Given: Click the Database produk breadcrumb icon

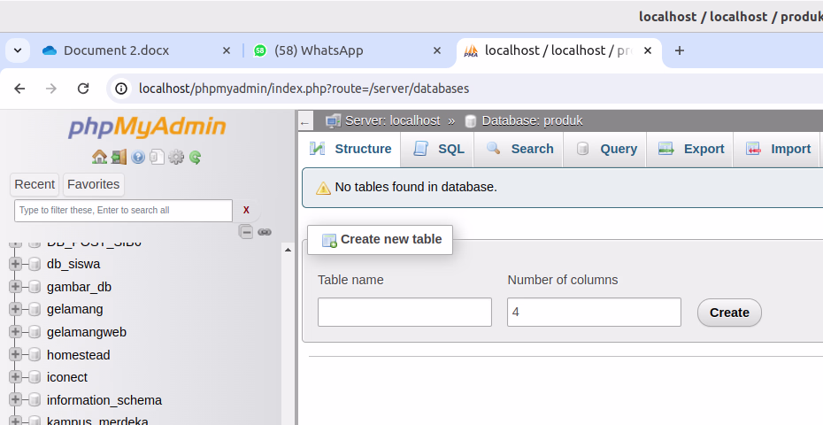Looking at the screenshot, I should [471, 120].
